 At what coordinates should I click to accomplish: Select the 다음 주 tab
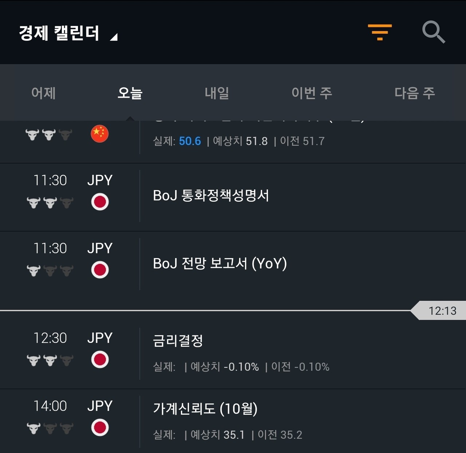tap(415, 93)
